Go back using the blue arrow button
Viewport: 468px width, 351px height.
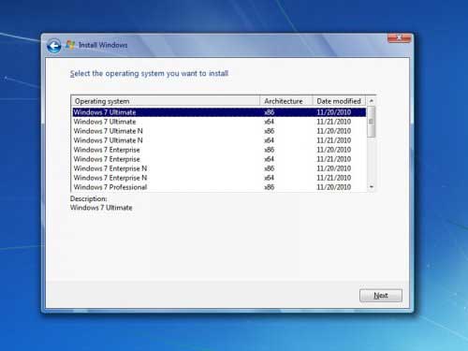pyautogui.click(x=54, y=46)
